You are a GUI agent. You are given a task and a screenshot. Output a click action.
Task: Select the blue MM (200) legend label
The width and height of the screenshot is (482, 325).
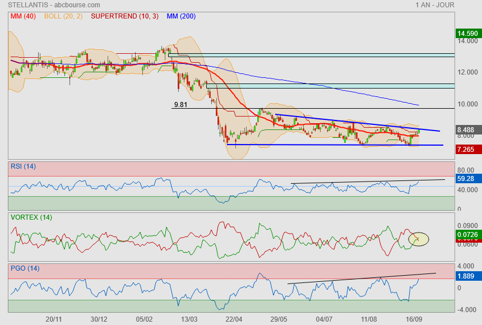(x=181, y=16)
